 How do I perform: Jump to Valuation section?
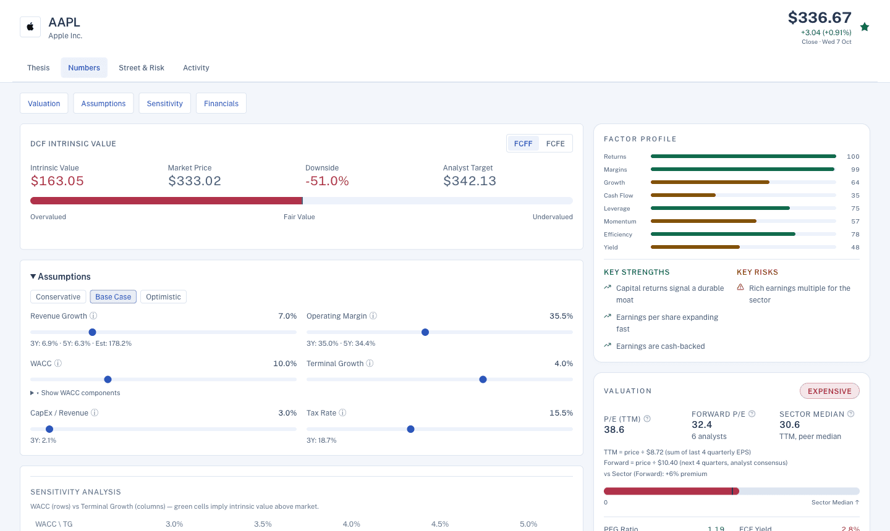coord(44,103)
